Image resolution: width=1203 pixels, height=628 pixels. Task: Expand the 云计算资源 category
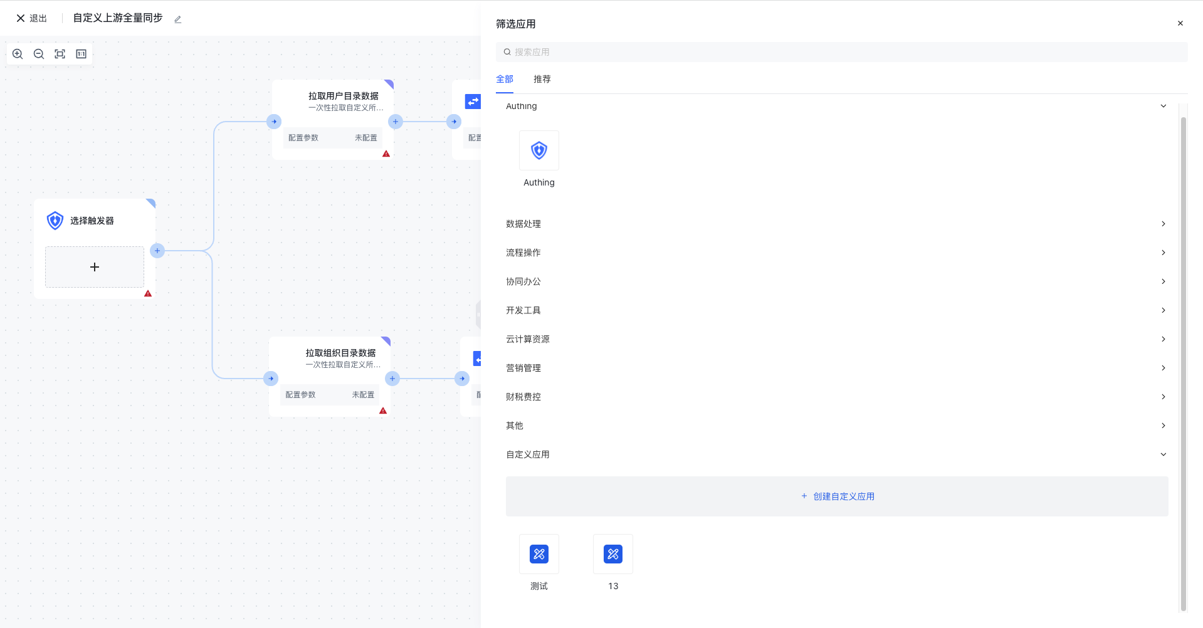click(x=836, y=339)
